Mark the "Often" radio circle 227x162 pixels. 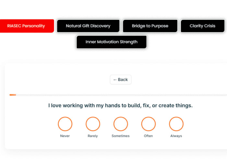(x=149, y=124)
